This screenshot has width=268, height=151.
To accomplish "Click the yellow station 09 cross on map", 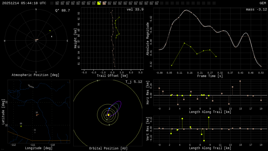I will [21, 126].
